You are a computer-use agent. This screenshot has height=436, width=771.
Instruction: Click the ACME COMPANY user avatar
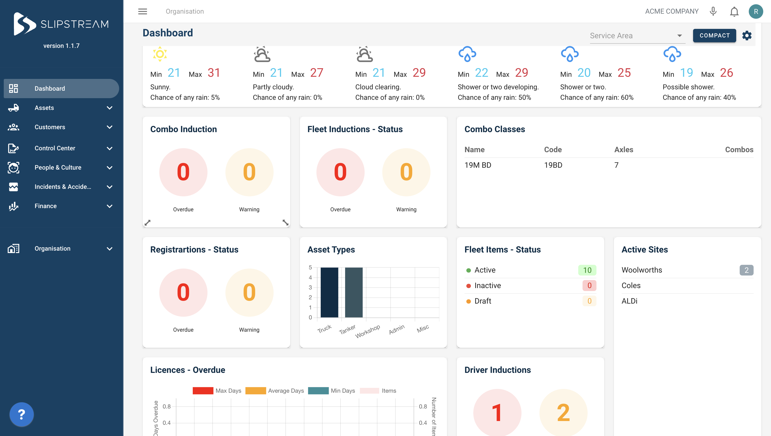tap(756, 11)
